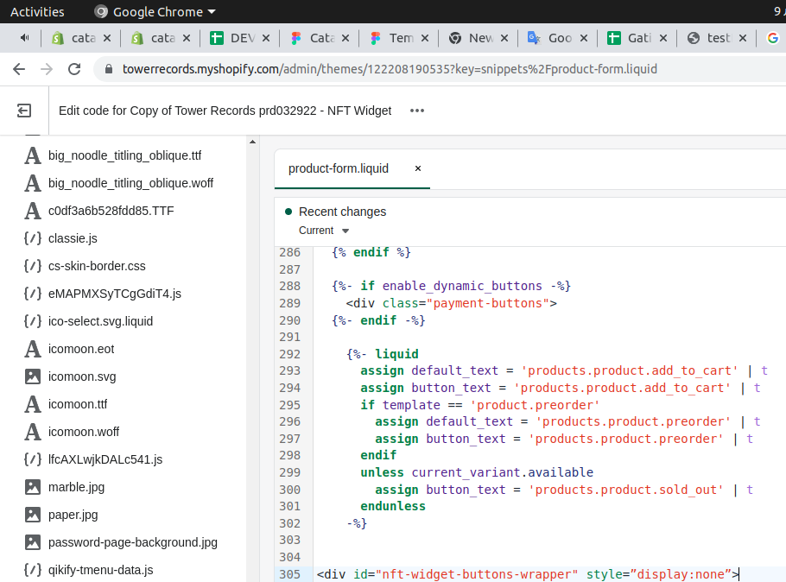The image size is (786, 582).
Task: Open cs-skin-border.css in the file list
Action: [x=97, y=266]
